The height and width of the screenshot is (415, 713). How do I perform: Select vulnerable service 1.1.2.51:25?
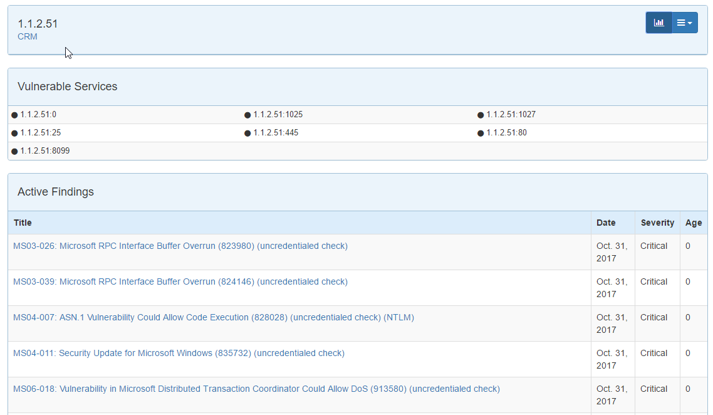click(40, 133)
